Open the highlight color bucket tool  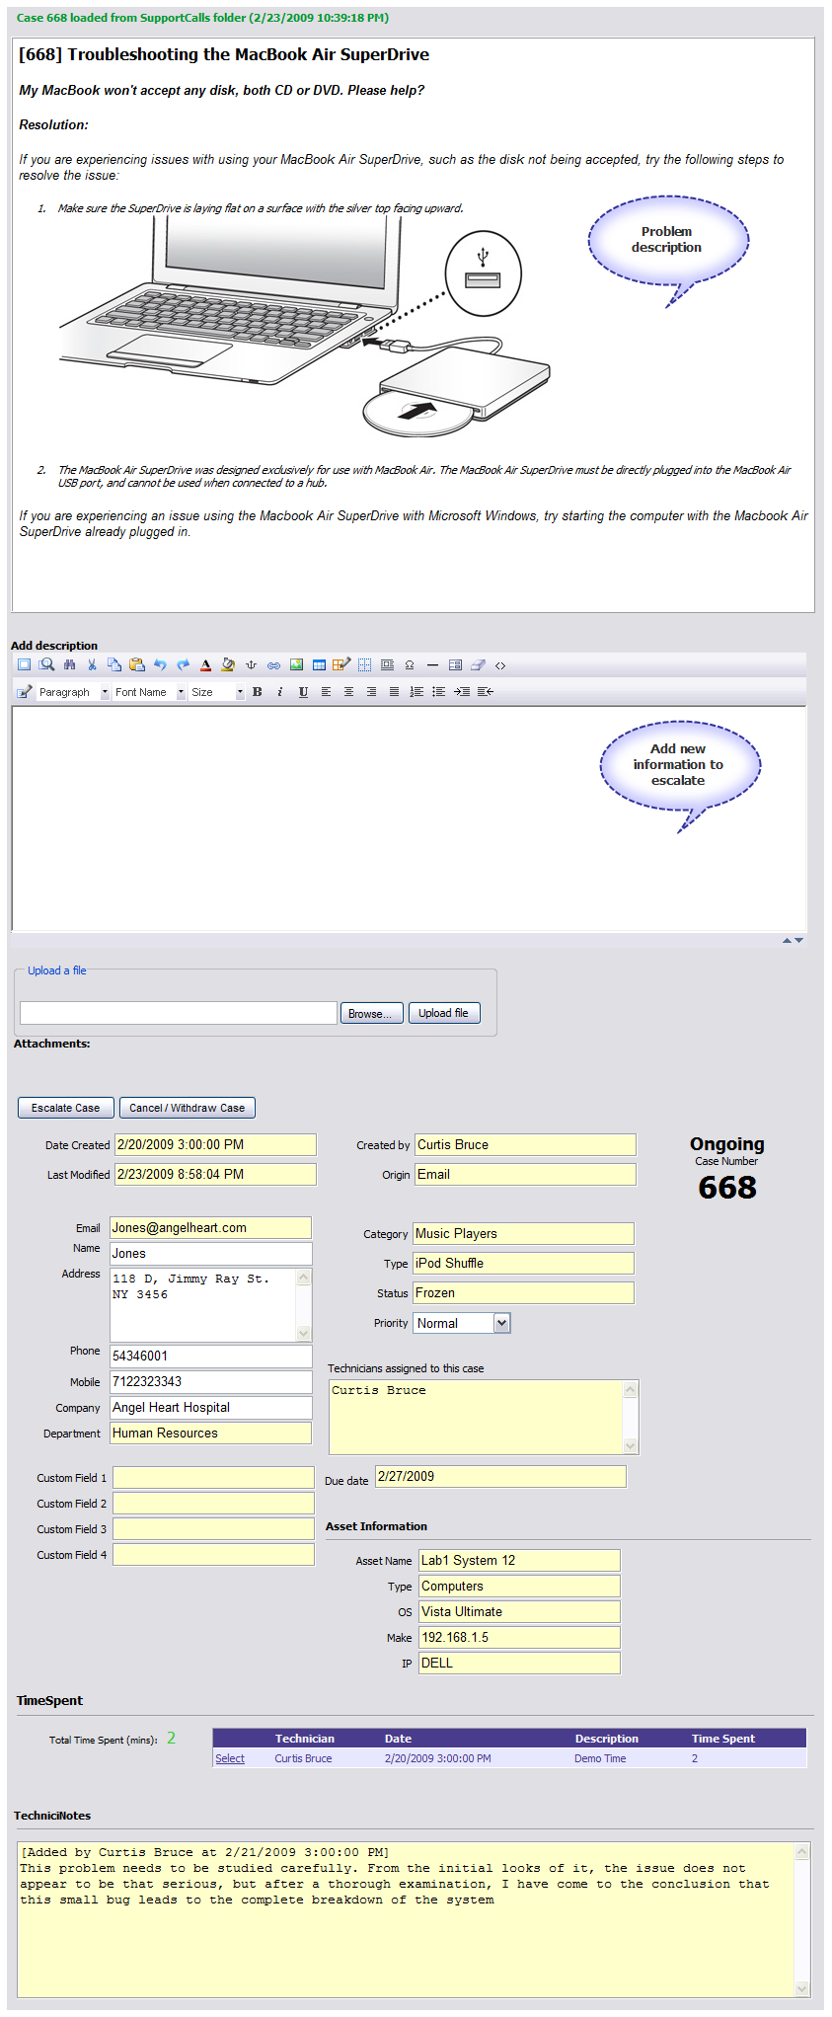coord(228,664)
